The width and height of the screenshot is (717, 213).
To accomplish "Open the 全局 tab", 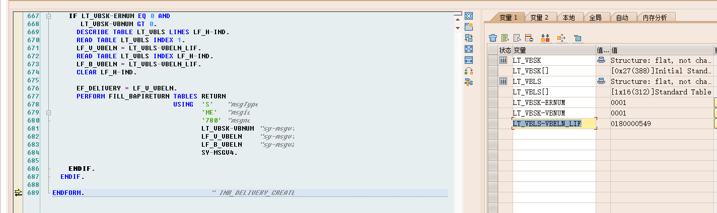I will (595, 18).
